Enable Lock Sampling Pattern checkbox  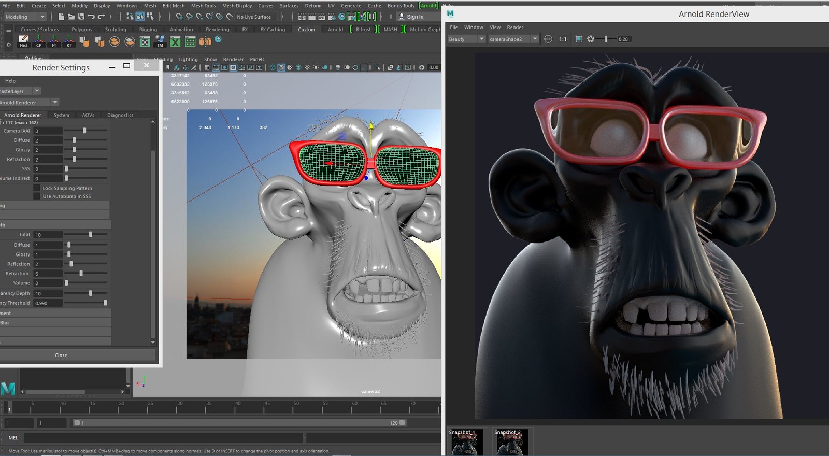(37, 188)
